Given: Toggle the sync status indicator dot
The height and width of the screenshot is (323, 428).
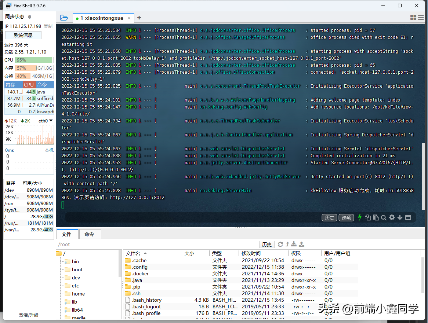Looking at the screenshot, I should 29,17.
